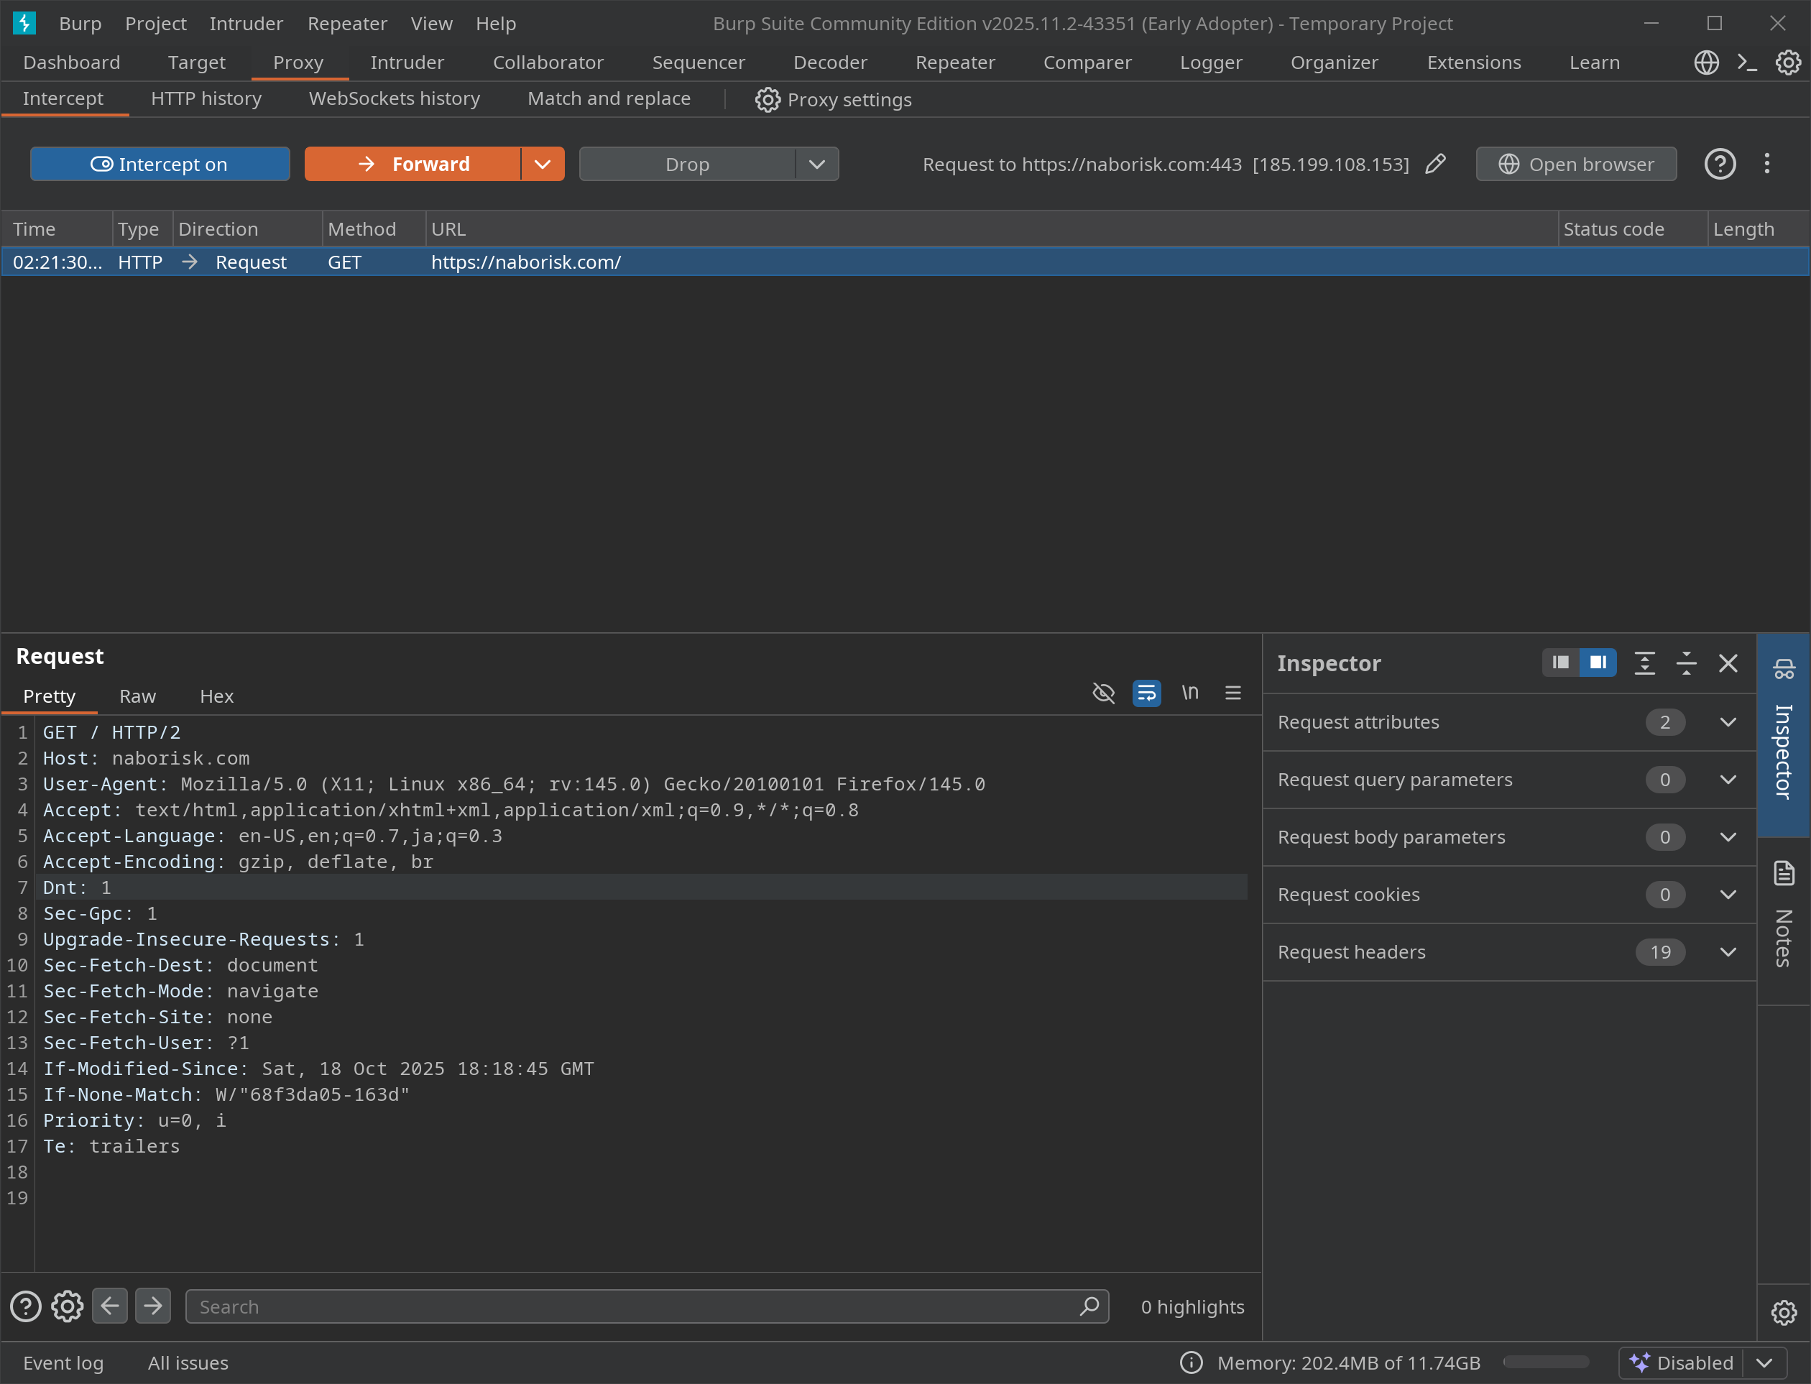
Task: Show newline characters with \n icon
Action: pos(1190,693)
